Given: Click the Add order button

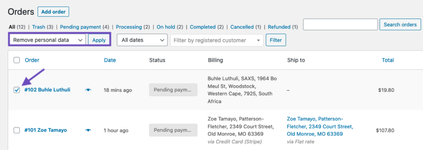Looking at the screenshot, I should click(x=53, y=12).
